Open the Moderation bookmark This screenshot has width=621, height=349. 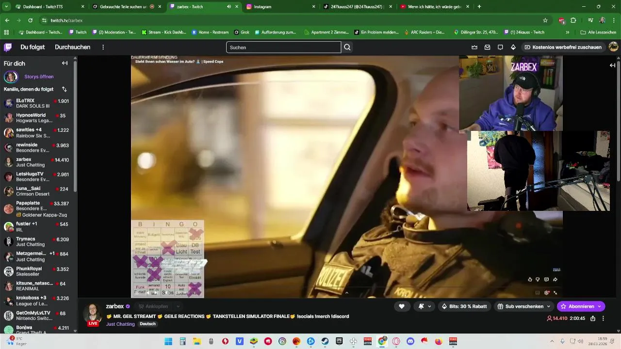click(114, 32)
